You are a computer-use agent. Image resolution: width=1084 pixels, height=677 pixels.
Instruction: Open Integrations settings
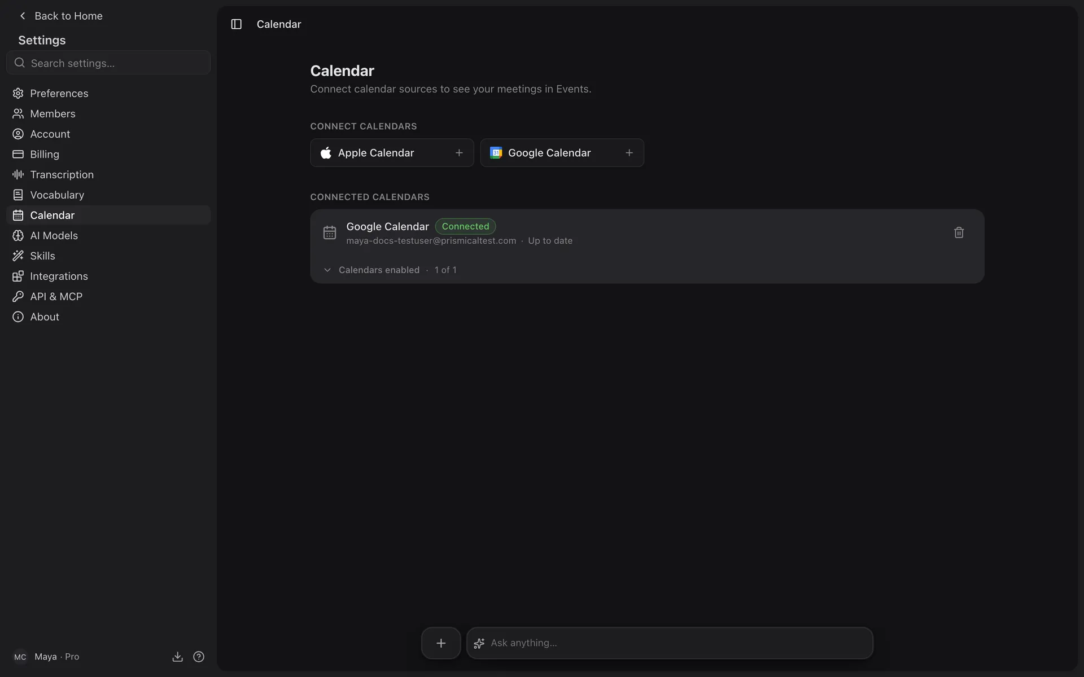pyautogui.click(x=108, y=276)
